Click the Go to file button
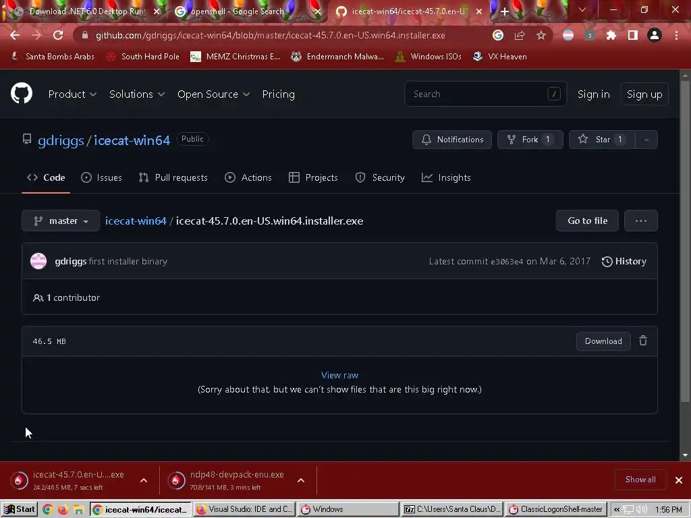Viewport: 691px width, 518px height. (588, 221)
